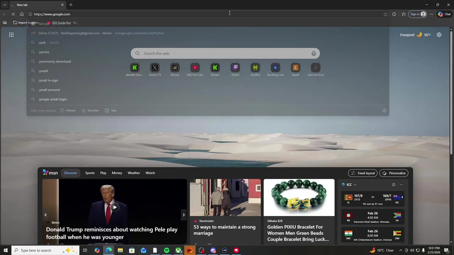Open the Money shortcut

[x=175, y=70]
